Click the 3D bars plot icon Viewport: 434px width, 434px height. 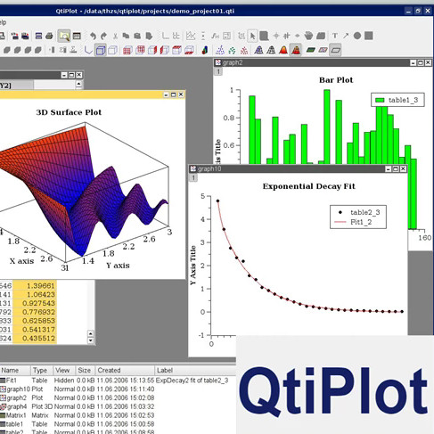205,50
